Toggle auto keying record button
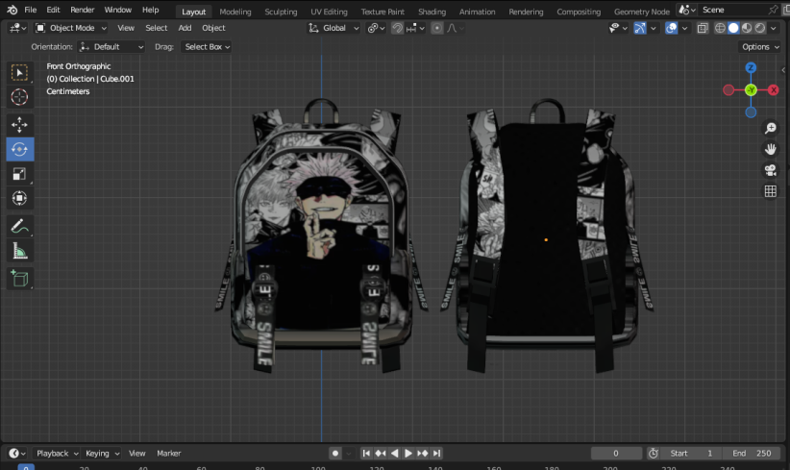790x470 pixels. [335, 454]
